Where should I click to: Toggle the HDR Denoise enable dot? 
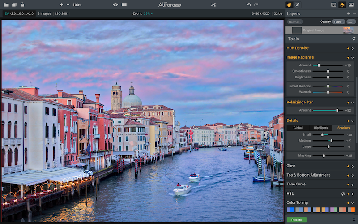pos(348,48)
